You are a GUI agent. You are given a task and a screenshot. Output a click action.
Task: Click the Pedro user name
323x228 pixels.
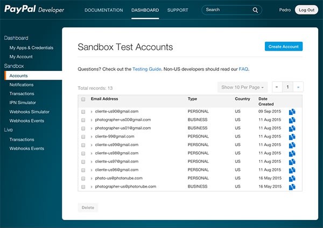[x=285, y=10]
